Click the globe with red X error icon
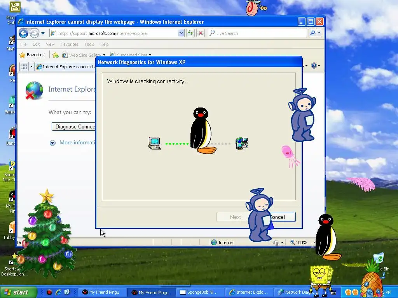This screenshot has height=298, width=398. tap(34, 90)
